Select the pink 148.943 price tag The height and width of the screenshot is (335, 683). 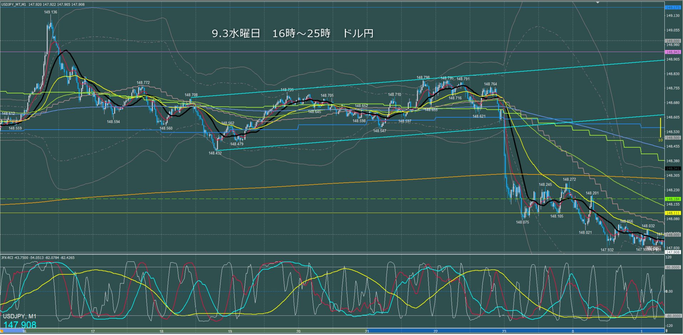(x=673, y=52)
